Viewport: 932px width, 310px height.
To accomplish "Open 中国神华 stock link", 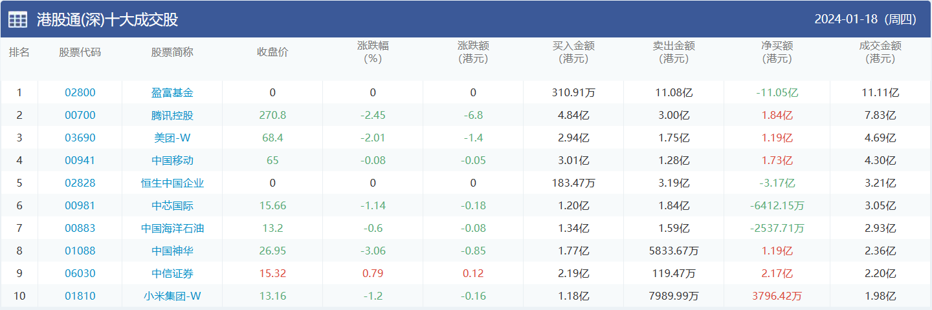I will [x=172, y=251].
